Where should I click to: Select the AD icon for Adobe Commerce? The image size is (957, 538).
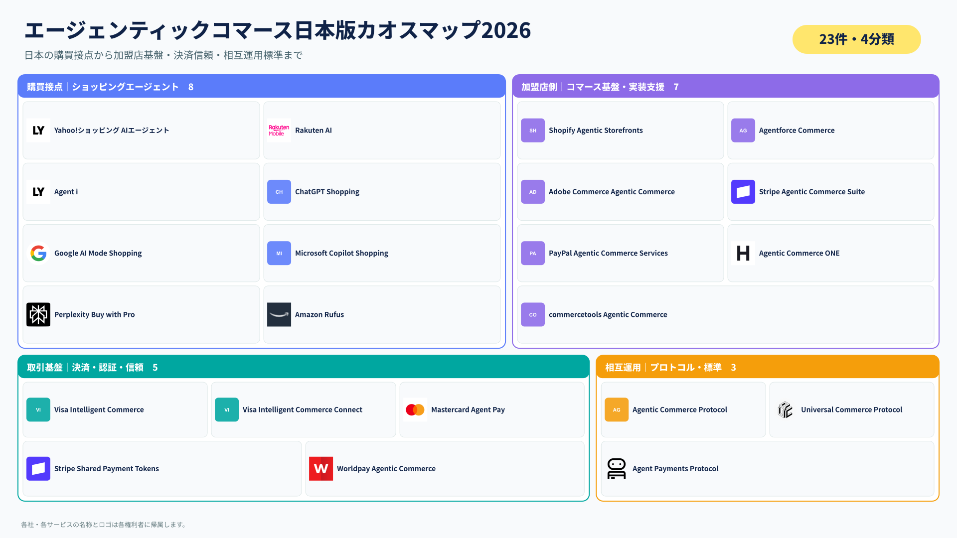click(533, 192)
